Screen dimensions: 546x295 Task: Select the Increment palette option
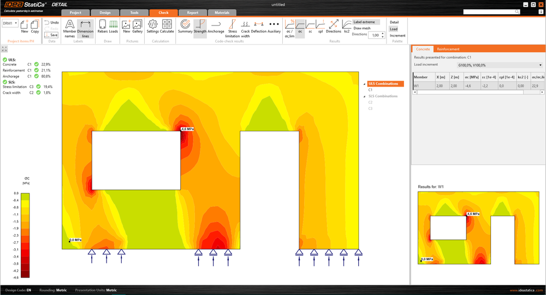397,35
